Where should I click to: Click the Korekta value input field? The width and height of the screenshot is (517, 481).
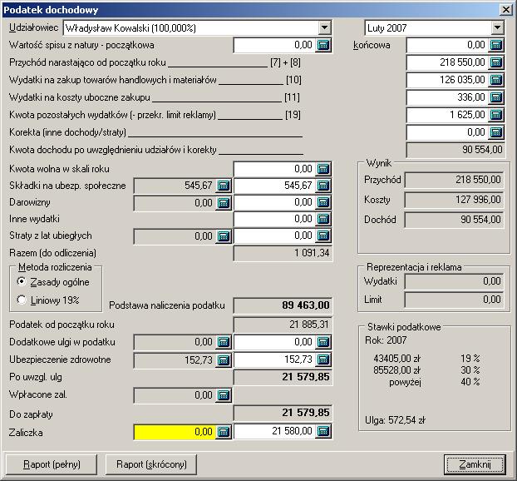(447, 132)
